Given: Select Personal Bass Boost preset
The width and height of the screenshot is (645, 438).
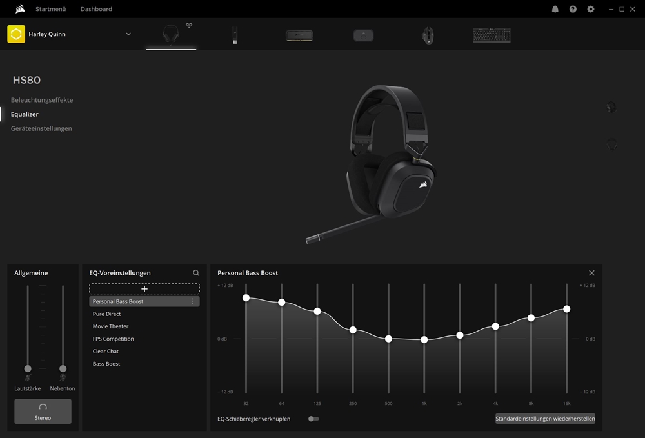Looking at the screenshot, I should click(144, 301).
